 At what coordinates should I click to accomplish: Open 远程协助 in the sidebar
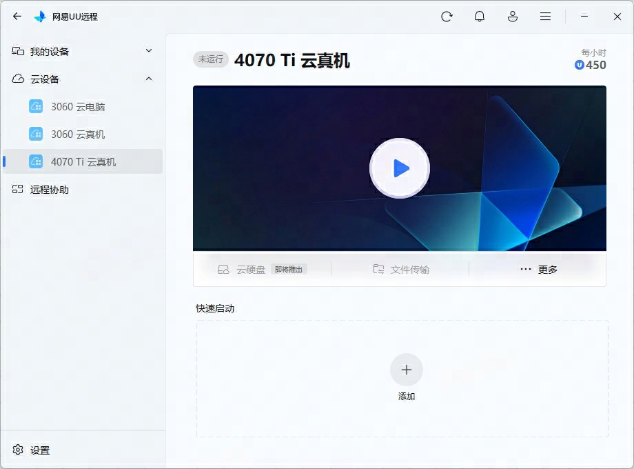(x=82, y=190)
